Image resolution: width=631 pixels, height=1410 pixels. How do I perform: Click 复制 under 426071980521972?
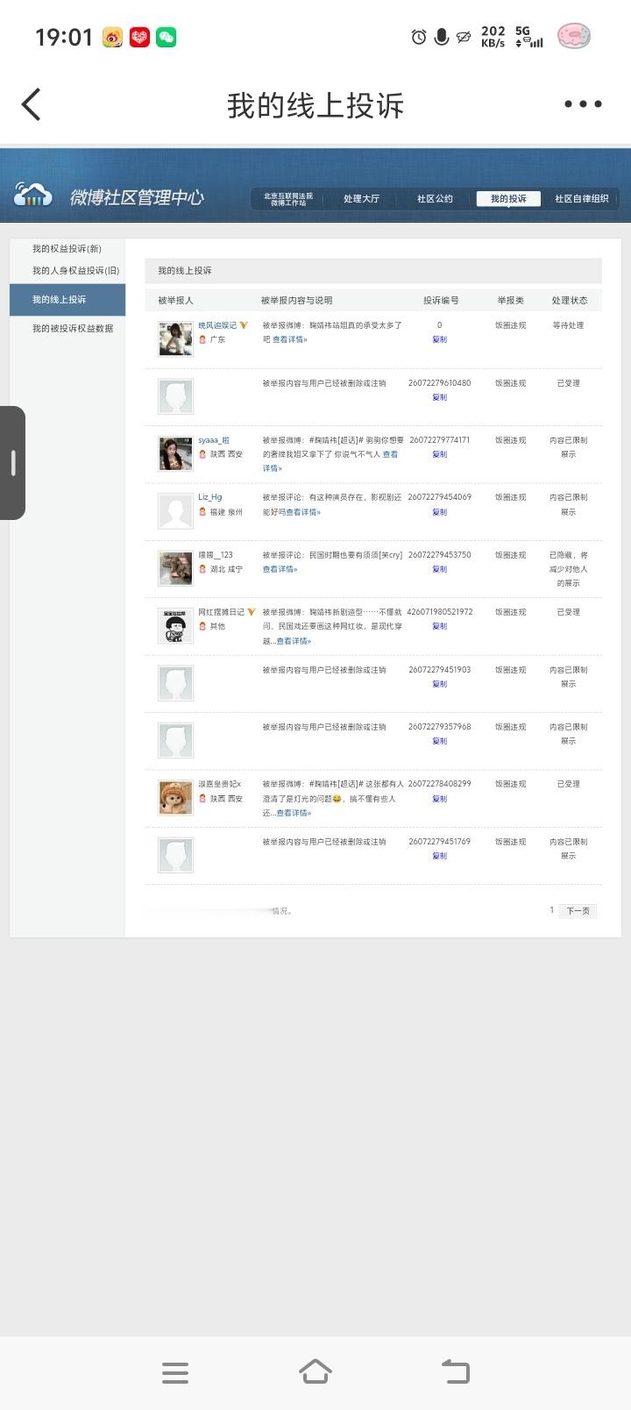tap(440, 626)
